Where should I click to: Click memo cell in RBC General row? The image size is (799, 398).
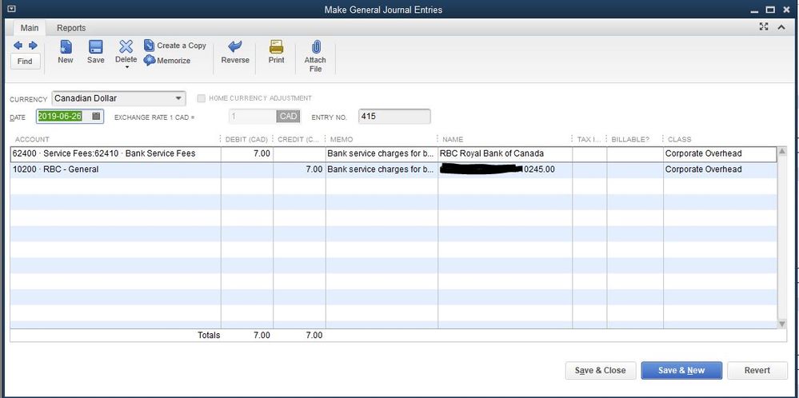coord(382,169)
